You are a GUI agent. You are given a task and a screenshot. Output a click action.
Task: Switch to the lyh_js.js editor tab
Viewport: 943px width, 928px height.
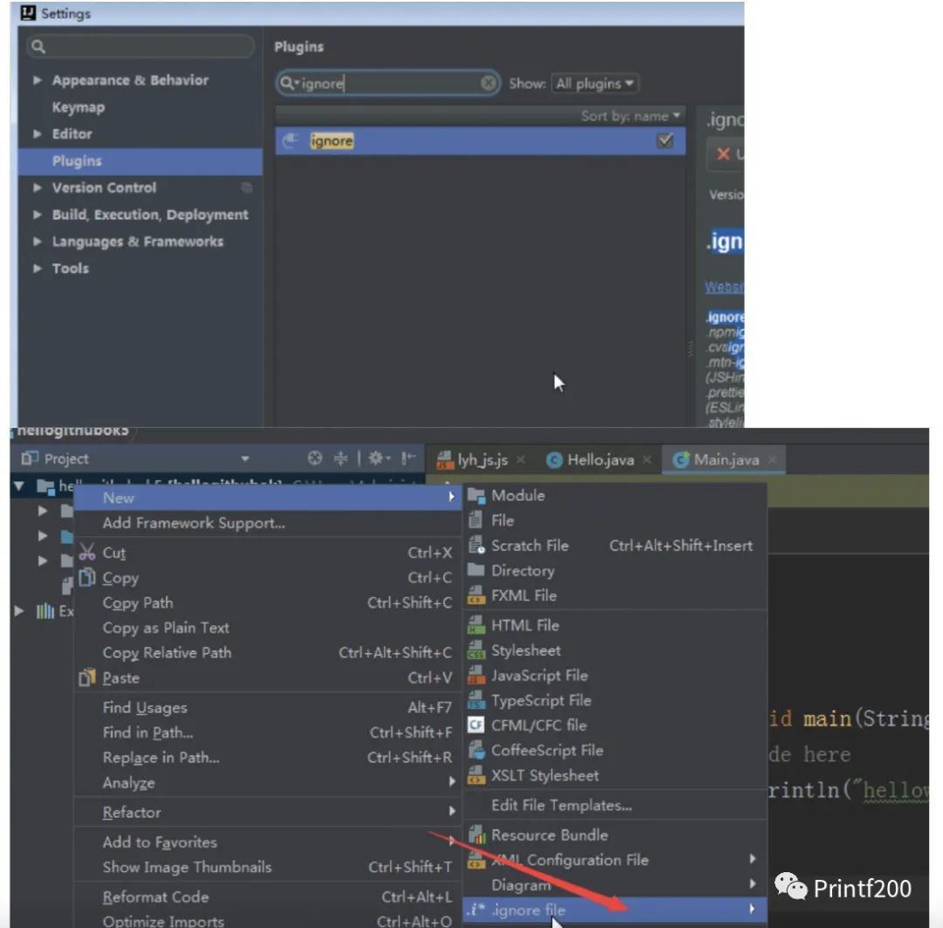(481, 460)
